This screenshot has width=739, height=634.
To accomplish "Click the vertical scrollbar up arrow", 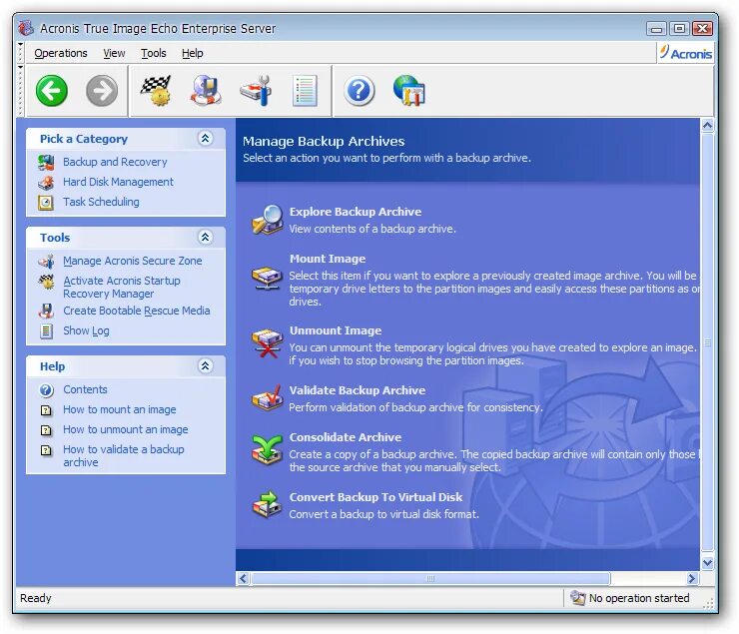I will pos(707,125).
